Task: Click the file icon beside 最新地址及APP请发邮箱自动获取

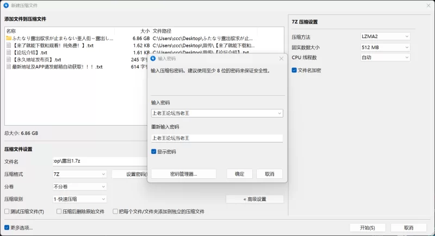Action: (9, 67)
